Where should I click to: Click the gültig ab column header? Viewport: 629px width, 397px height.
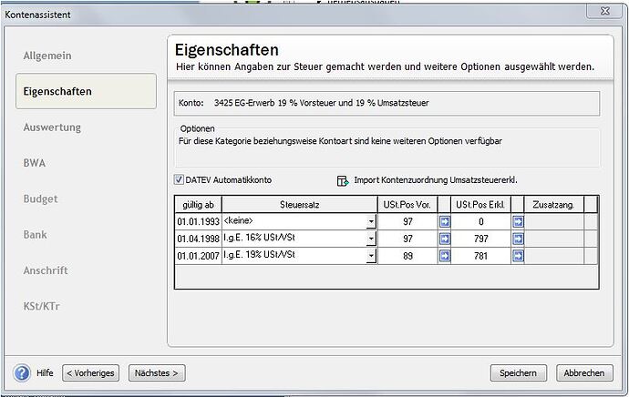tap(198, 205)
